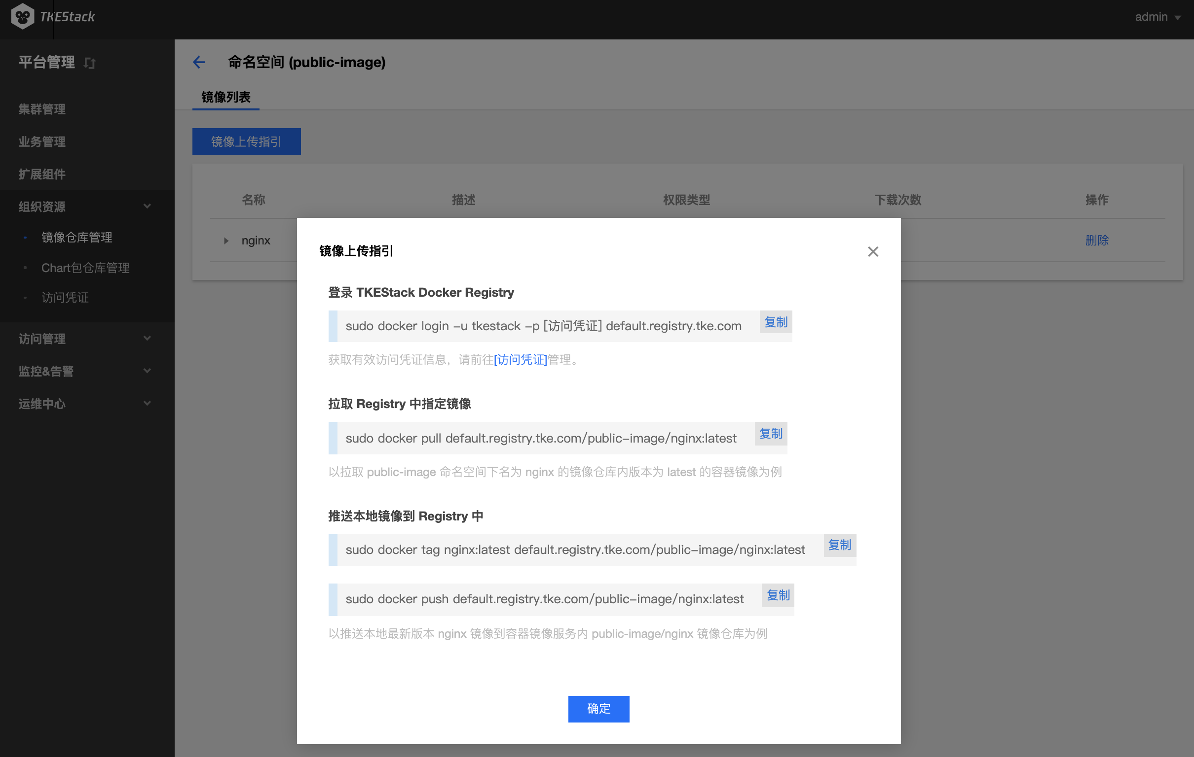Select 镜像仓库管理 in the sidebar
The image size is (1194, 757).
[77, 238]
